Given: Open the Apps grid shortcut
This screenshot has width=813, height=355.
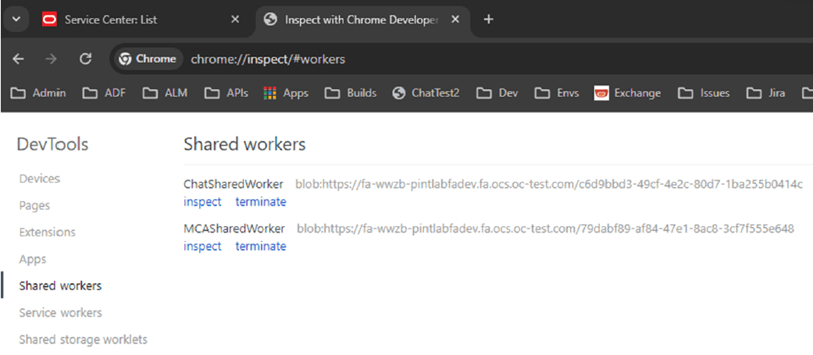Looking at the screenshot, I should tap(286, 94).
